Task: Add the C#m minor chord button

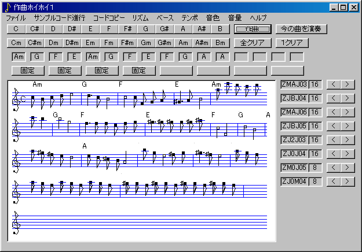Action: [35, 43]
